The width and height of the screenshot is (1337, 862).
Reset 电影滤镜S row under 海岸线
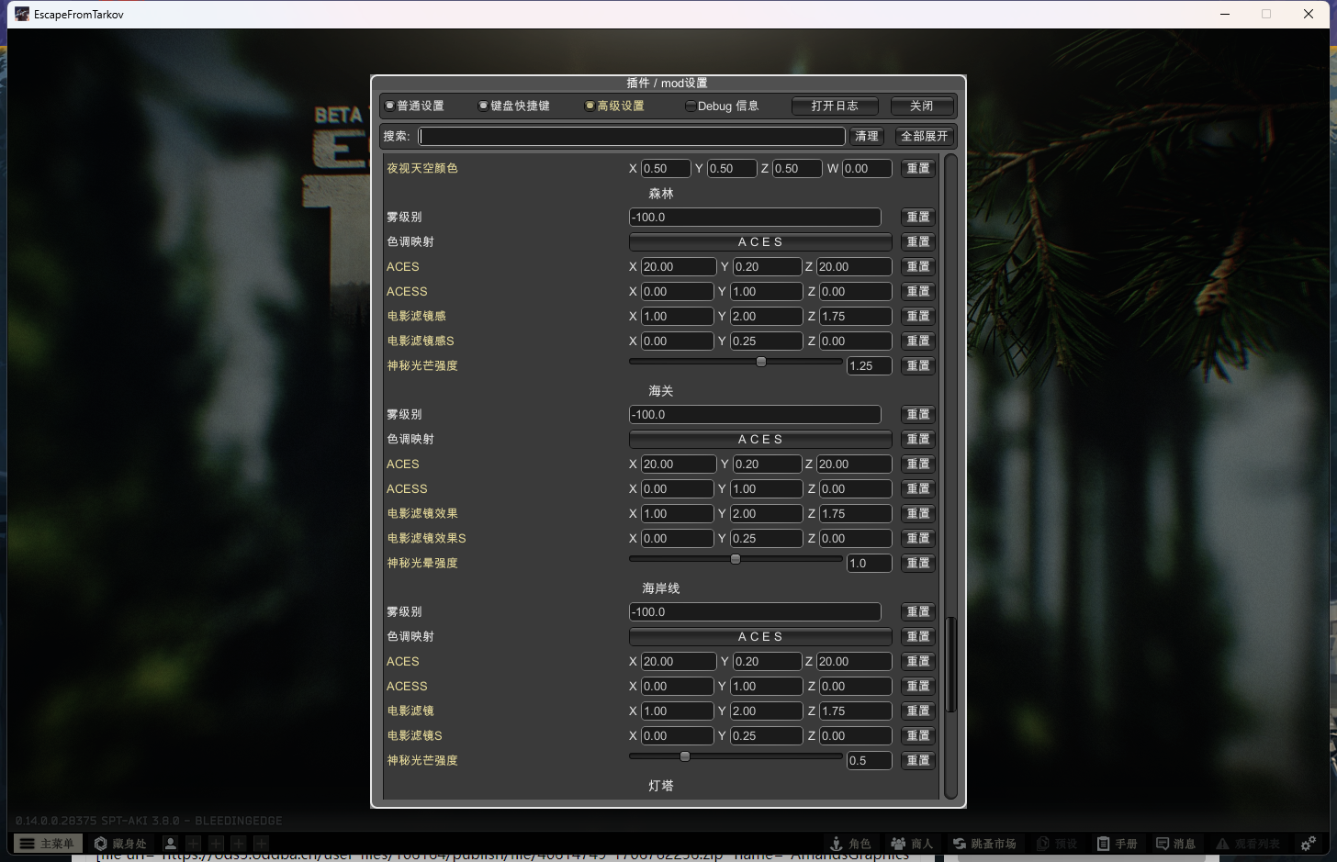coord(918,735)
